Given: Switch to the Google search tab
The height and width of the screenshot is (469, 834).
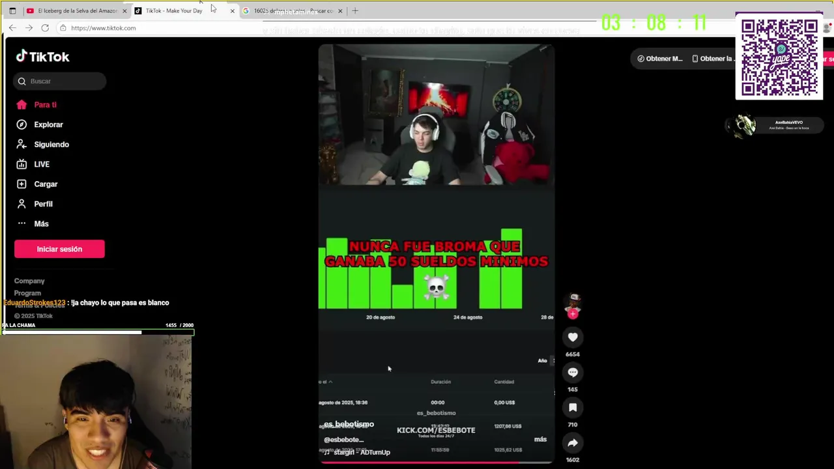Looking at the screenshot, I should click(x=293, y=10).
